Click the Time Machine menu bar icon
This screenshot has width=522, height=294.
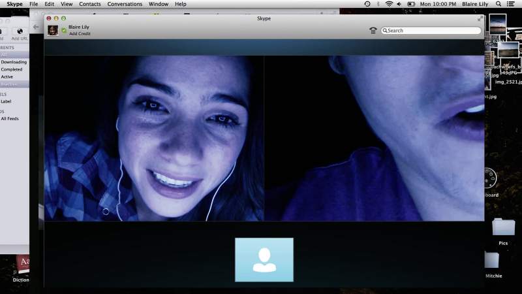[x=367, y=4]
